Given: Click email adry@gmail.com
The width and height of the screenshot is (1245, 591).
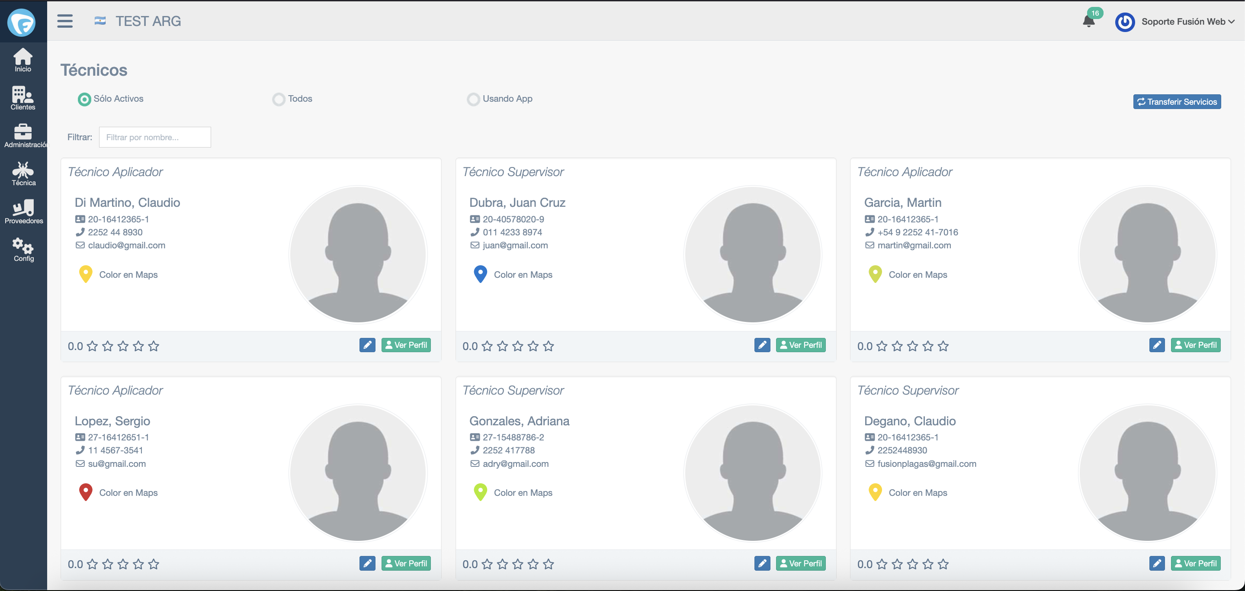Looking at the screenshot, I should pyautogui.click(x=516, y=463).
